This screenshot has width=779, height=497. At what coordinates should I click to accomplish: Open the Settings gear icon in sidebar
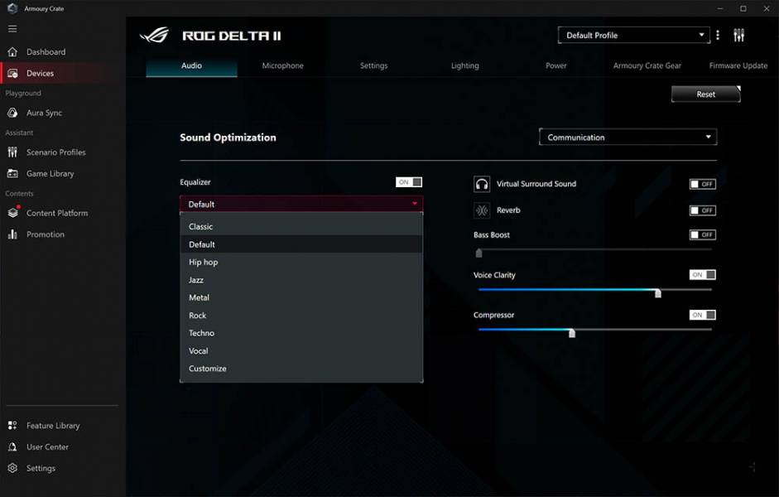click(x=13, y=468)
